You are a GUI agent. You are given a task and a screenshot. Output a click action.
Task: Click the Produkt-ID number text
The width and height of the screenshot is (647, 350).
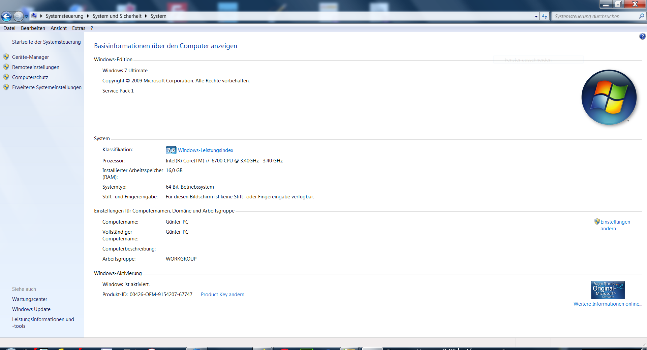[x=161, y=295]
